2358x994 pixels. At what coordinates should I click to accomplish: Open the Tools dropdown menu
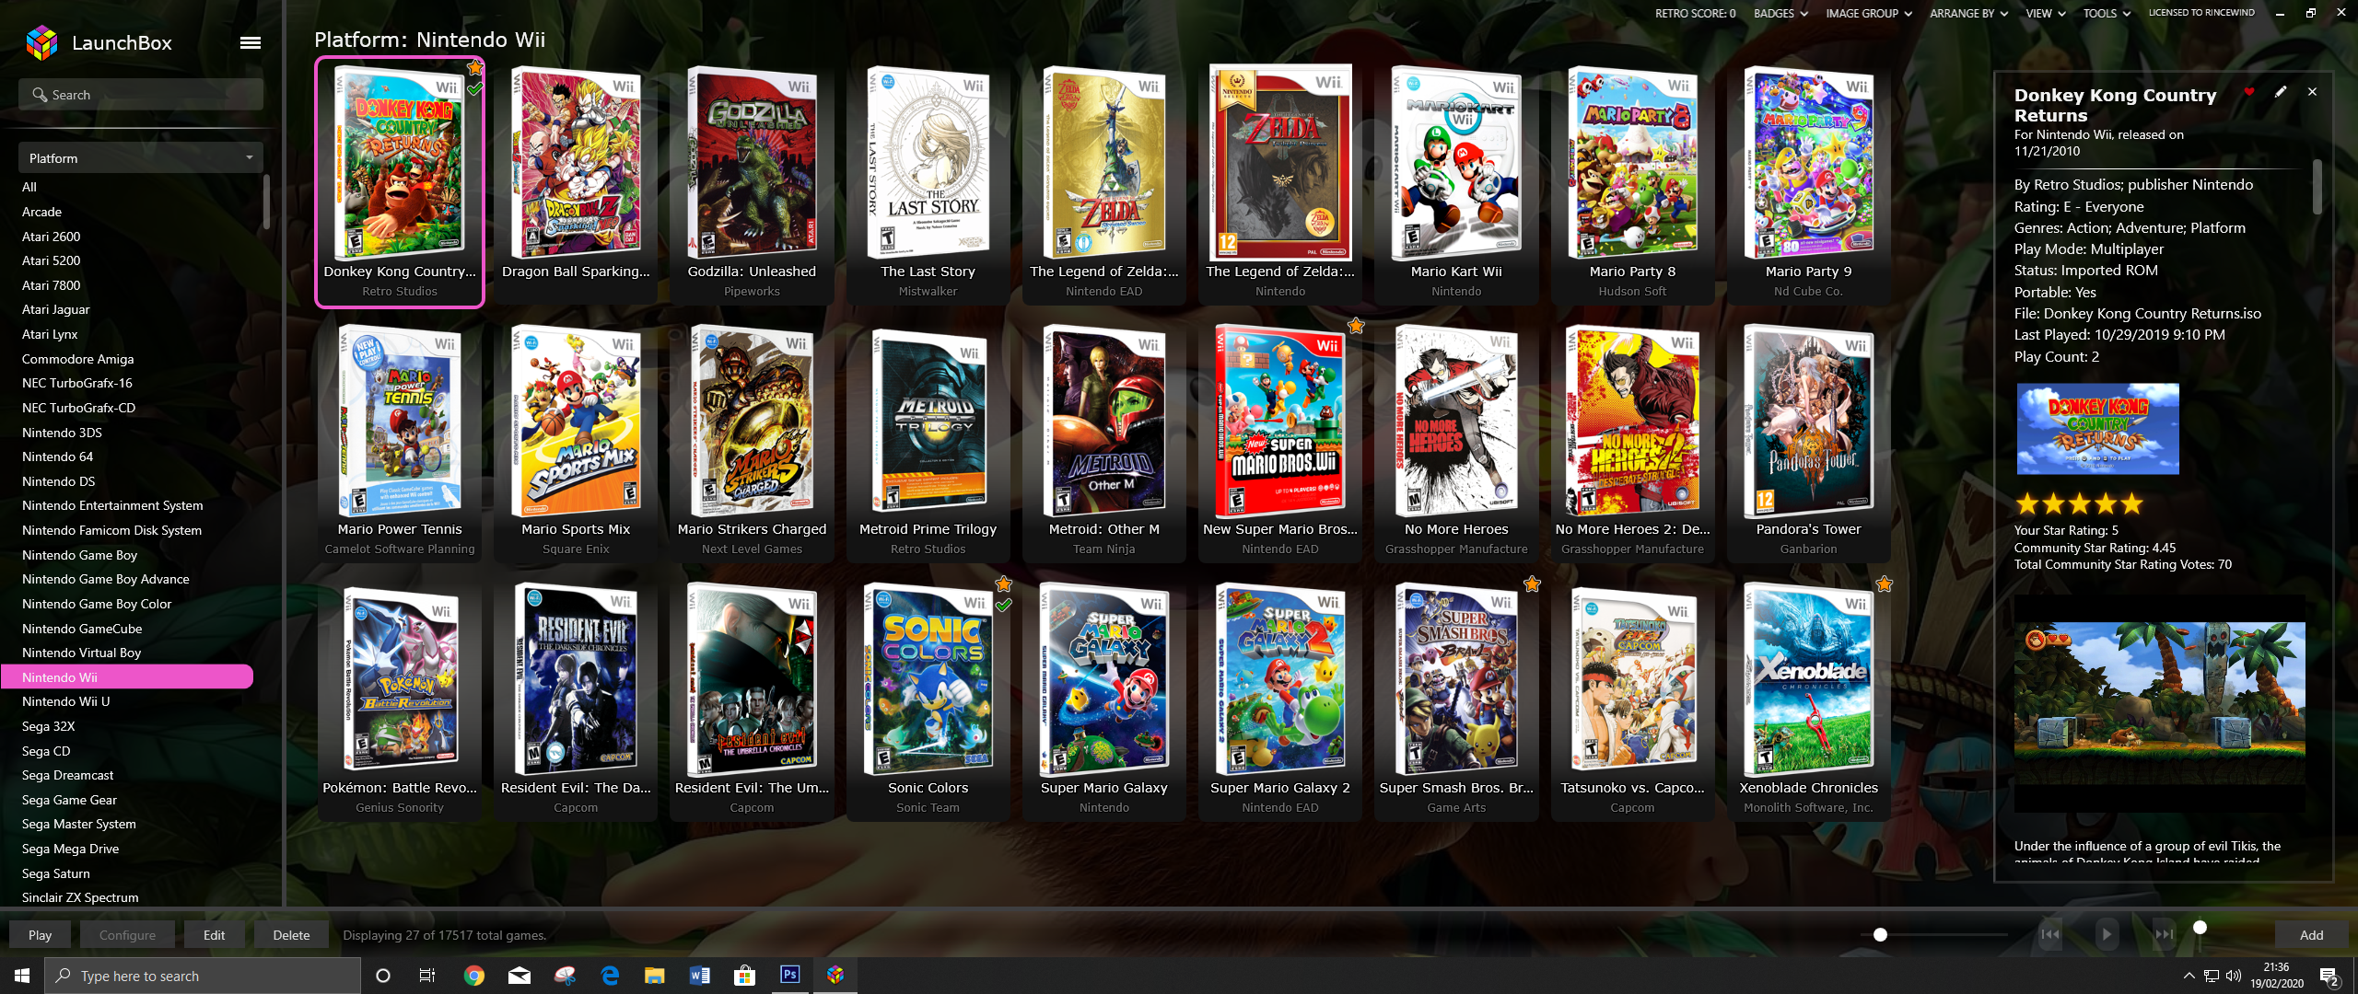pos(2107,13)
